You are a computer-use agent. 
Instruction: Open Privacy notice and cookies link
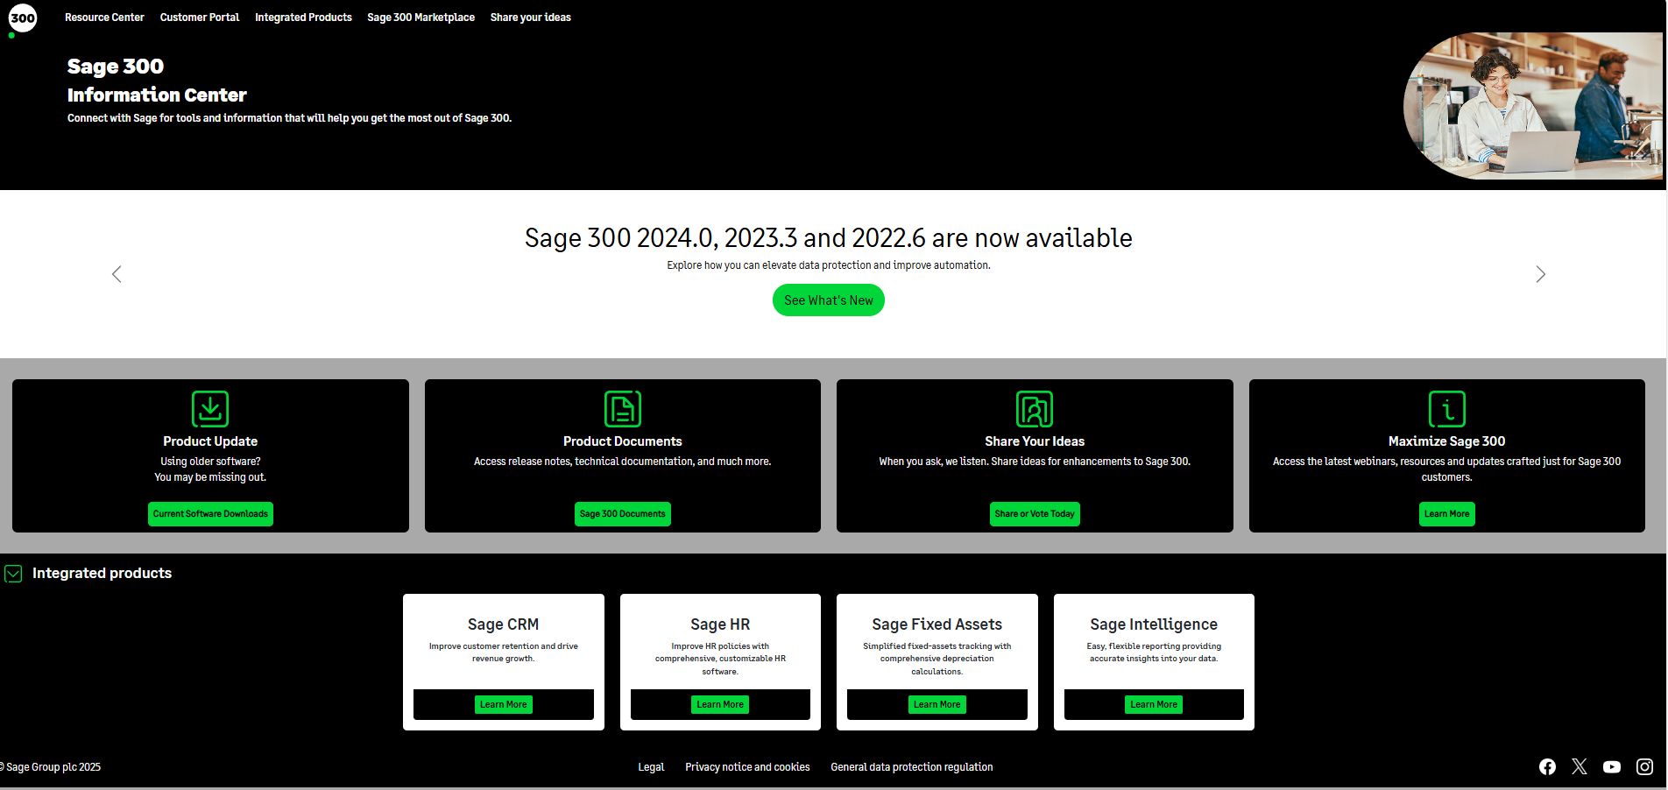pyautogui.click(x=747, y=767)
